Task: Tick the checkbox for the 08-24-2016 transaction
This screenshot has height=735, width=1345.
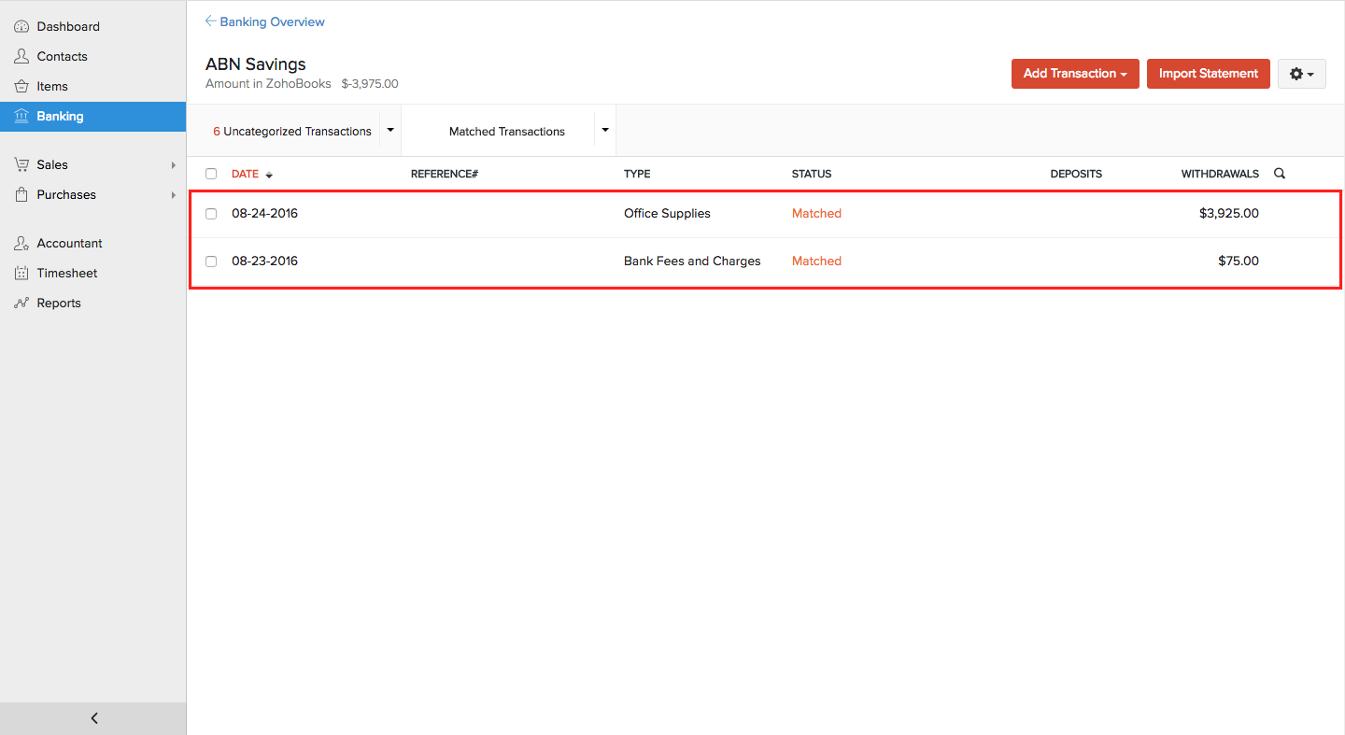Action: pyautogui.click(x=210, y=213)
